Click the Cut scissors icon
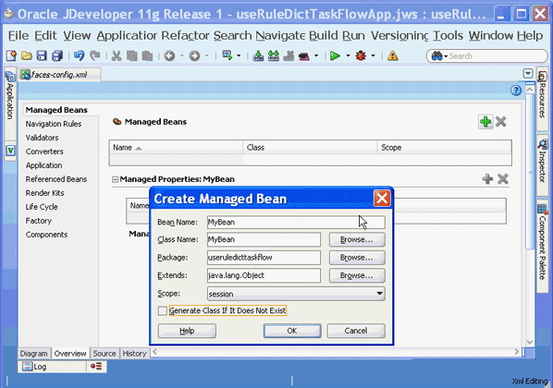 coord(117,55)
